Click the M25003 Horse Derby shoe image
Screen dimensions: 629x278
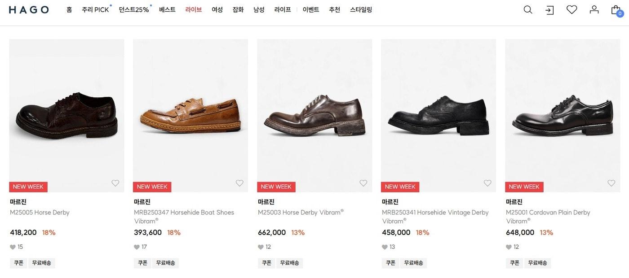point(314,115)
